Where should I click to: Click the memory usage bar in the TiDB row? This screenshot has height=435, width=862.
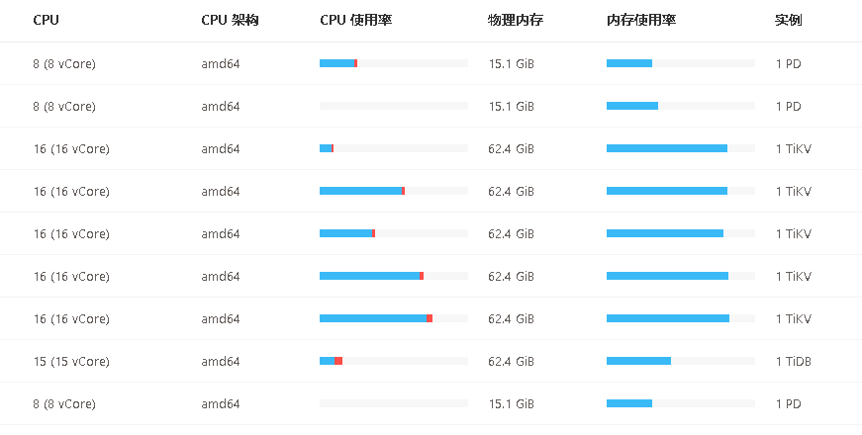[x=680, y=361]
